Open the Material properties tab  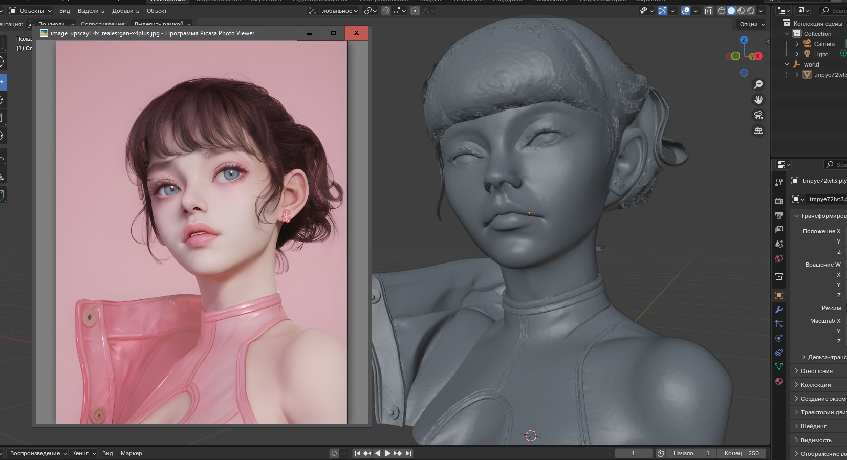point(779,381)
